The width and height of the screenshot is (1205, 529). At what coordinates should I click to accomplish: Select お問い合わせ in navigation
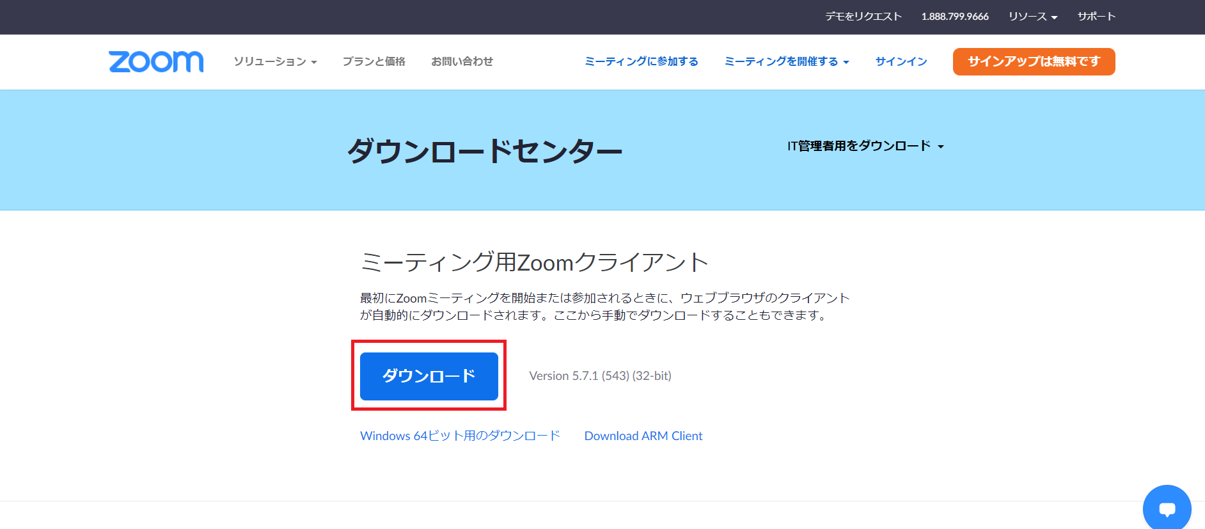[462, 61]
